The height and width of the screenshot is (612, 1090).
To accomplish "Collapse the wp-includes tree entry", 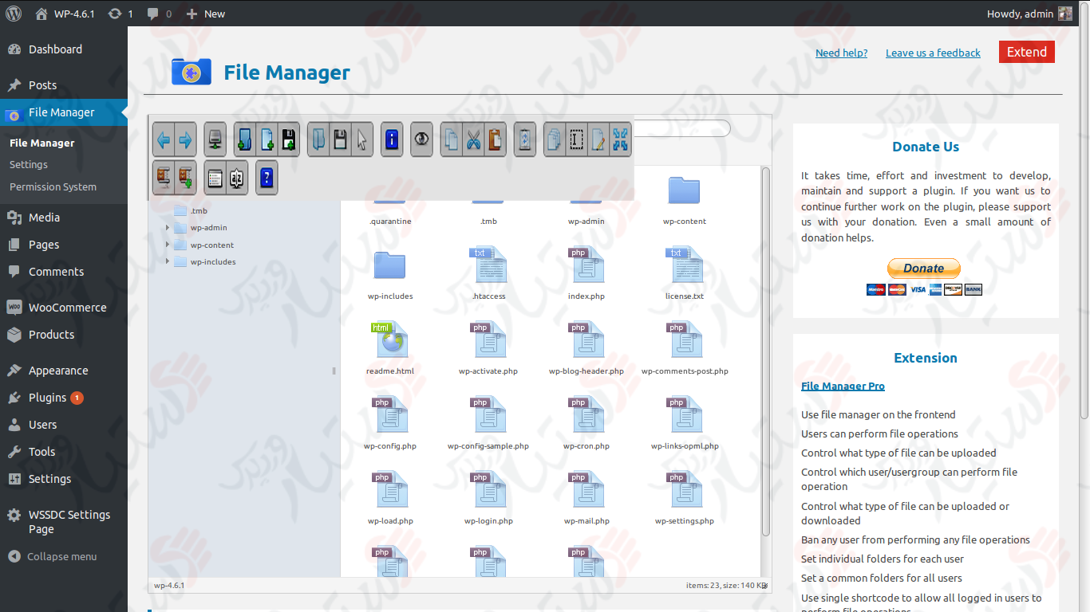I will (x=168, y=261).
